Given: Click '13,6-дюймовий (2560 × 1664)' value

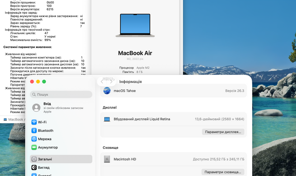Looking at the screenshot, I should (220, 119).
